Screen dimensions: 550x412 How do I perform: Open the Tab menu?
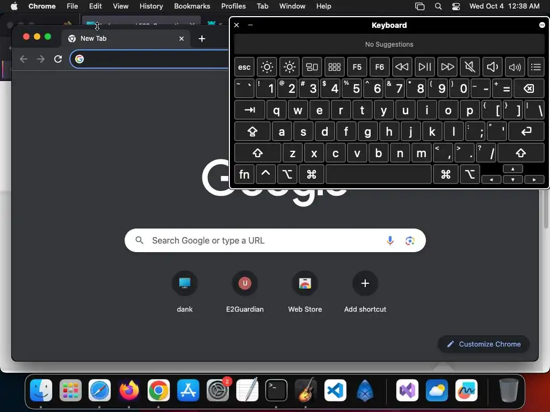262,6
